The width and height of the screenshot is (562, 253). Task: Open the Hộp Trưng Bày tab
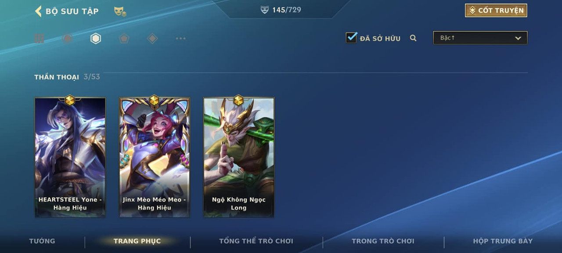[x=503, y=241]
